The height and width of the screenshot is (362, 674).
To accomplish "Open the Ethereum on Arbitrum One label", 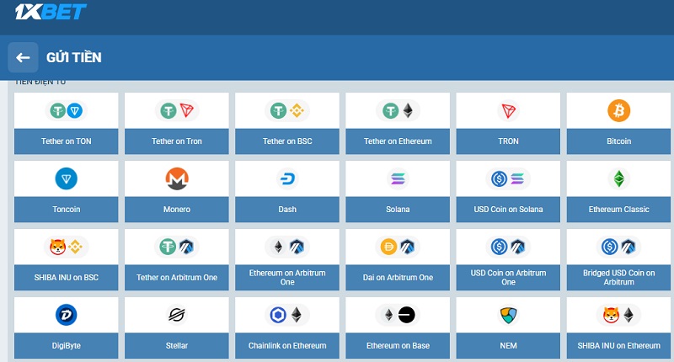I will (x=287, y=278).
